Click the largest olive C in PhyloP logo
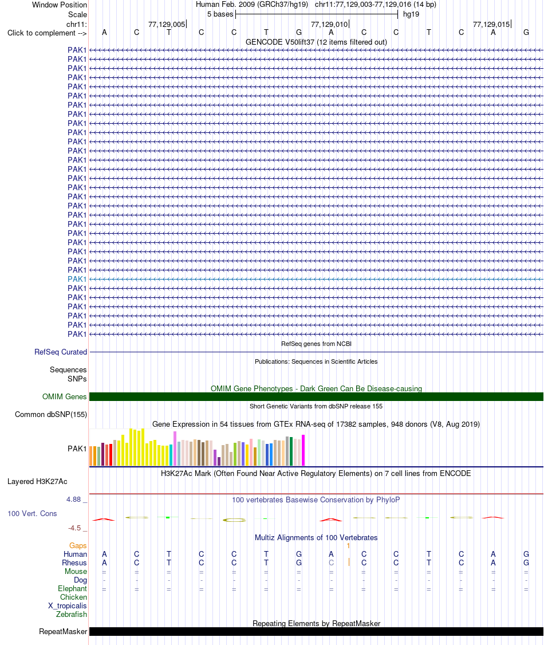Image resolution: width=544 pixels, height=645 pixels. [234, 520]
